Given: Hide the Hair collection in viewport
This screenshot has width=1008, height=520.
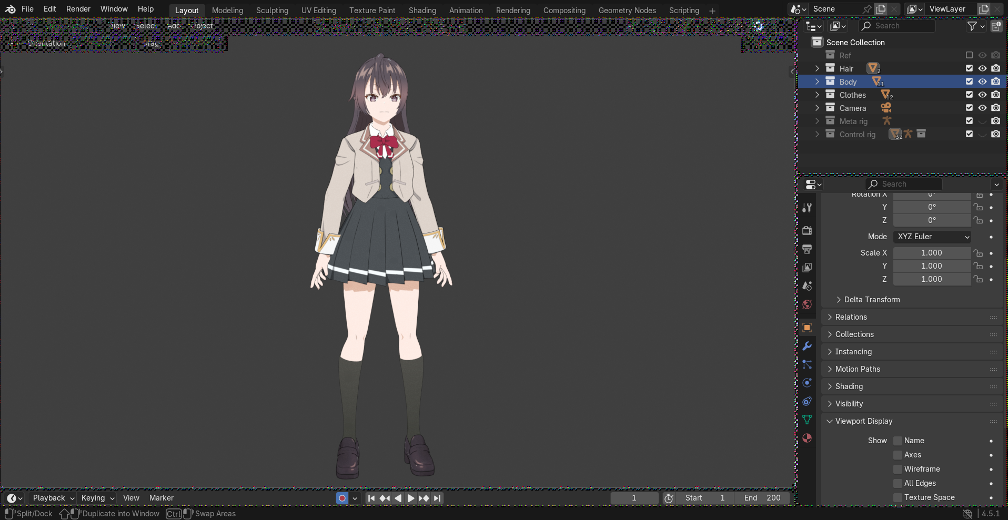Looking at the screenshot, I should point(982,68).
